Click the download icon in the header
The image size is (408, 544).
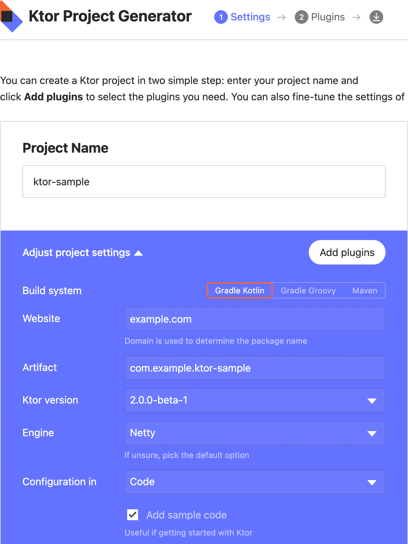(x=376, y=17)
